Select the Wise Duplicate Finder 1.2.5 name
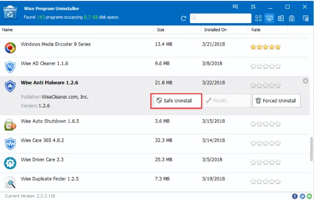314x200 pixels. click(49, 179)
